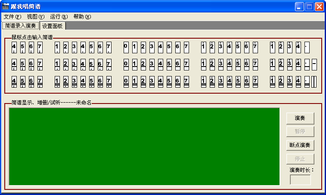The height and width of the screenshot is (195, 326).
Task: Click inside the green score display area
Action: 144,146
